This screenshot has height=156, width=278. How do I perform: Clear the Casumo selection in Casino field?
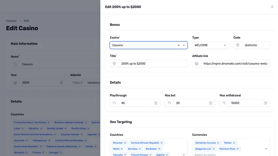(x=179, y=45)
